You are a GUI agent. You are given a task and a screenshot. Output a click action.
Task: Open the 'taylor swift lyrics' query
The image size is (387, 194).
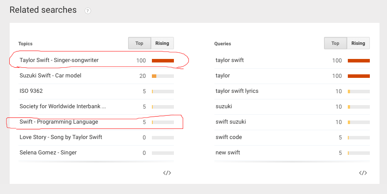click(237, 91)
